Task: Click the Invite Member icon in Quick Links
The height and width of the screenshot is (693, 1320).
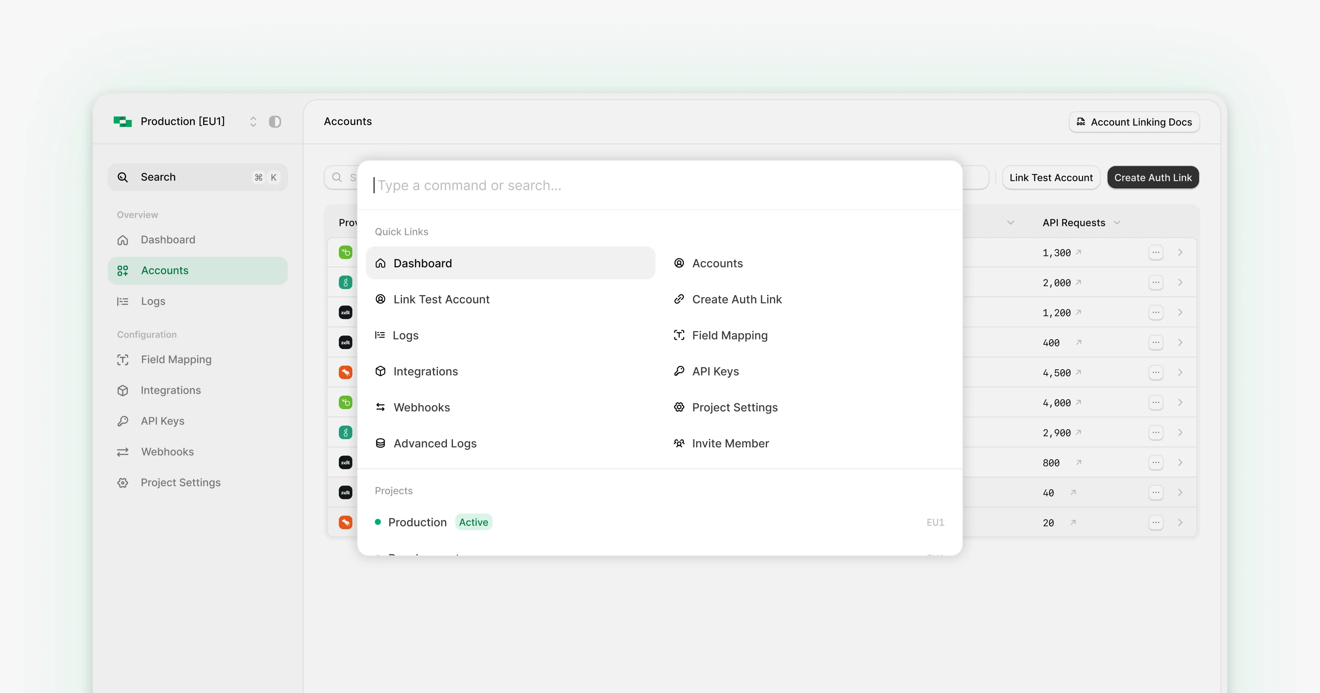Action: (x=679, y=443)
